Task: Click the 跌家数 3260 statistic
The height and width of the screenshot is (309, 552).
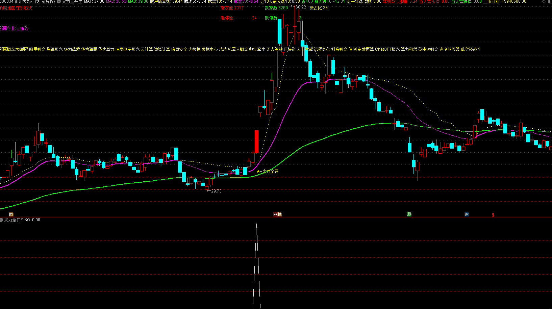Action: (x=276, y=8)
